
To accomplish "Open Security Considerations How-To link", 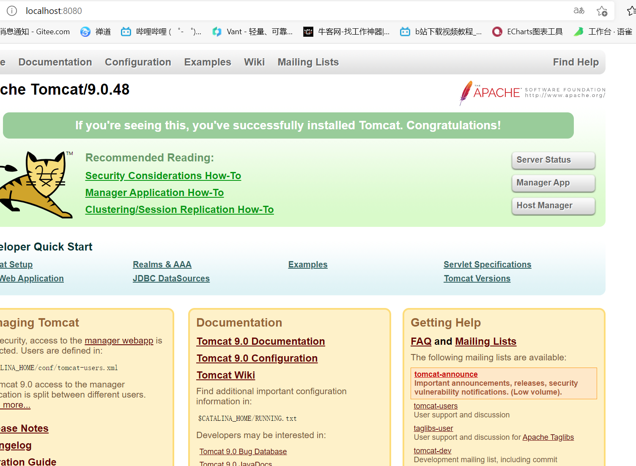I will [x=163, y=176].
